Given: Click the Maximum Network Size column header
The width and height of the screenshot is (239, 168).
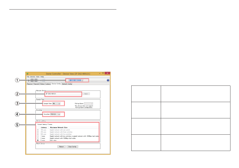Looking at the screenshot, I should pyautogui.click(x=59, y=128).
